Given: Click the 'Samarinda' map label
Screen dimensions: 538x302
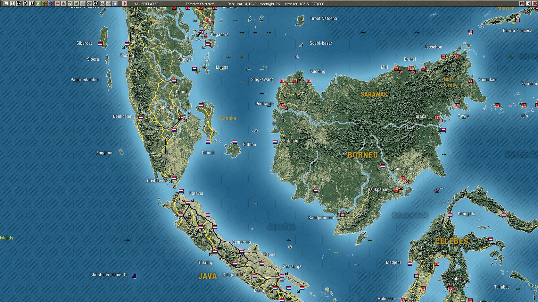Looking at the screenshot, I should point(403,169).
